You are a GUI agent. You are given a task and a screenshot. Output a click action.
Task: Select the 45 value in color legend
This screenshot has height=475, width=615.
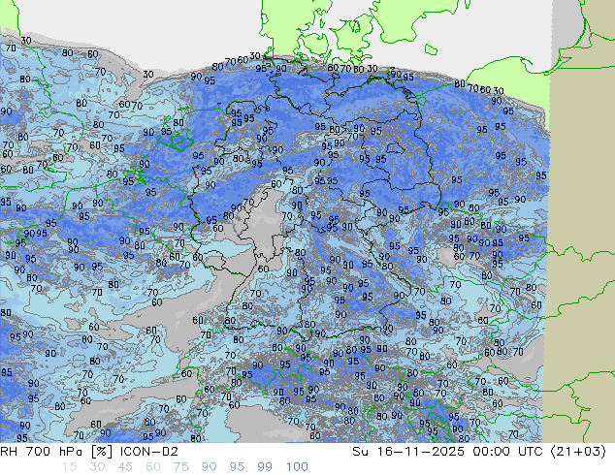(x=125, y=467)
